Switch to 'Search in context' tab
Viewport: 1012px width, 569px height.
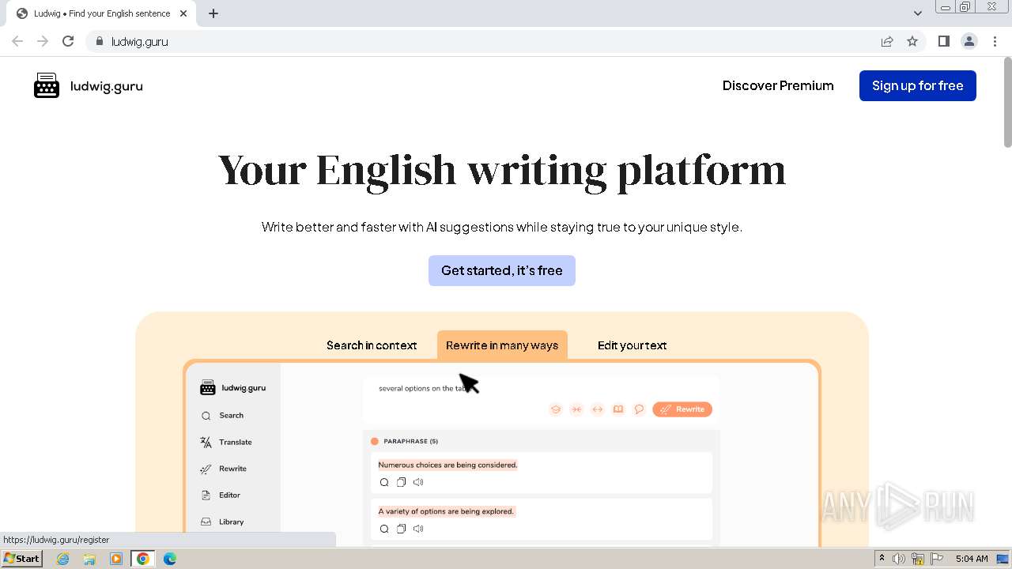tap(372, 345)
